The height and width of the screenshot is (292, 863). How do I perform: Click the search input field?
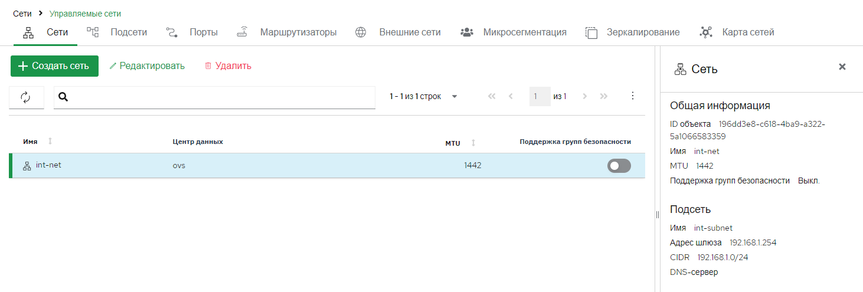(221, 97)
